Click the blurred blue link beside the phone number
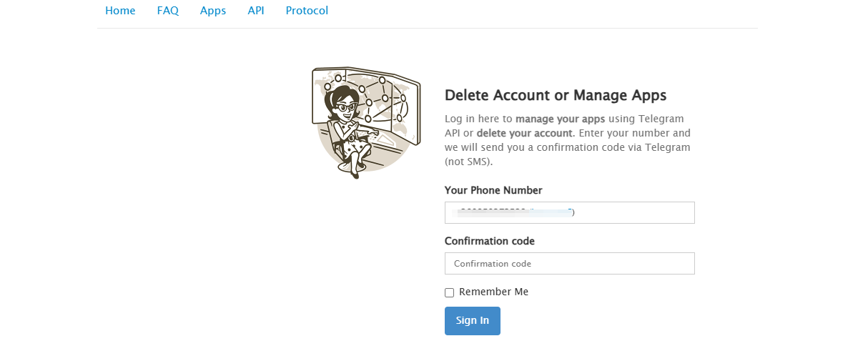858x356 pixels. pos(551,212)
